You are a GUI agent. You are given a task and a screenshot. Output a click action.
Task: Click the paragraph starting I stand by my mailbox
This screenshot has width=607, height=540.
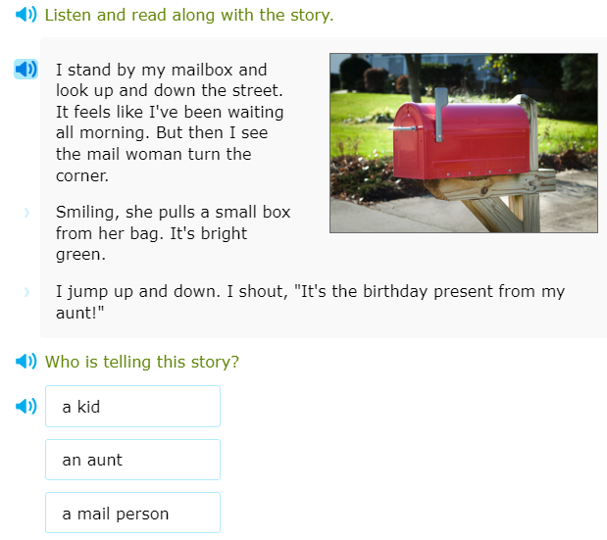click(170, 123)
